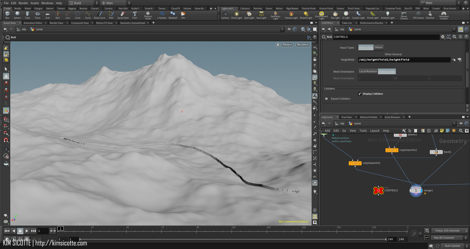
Task: Select the Grid shelf tool
Action: (47, 15)
